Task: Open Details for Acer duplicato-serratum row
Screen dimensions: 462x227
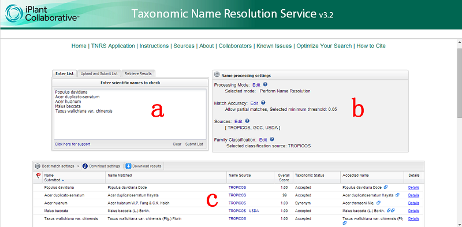Action: [x=413, y=195]
